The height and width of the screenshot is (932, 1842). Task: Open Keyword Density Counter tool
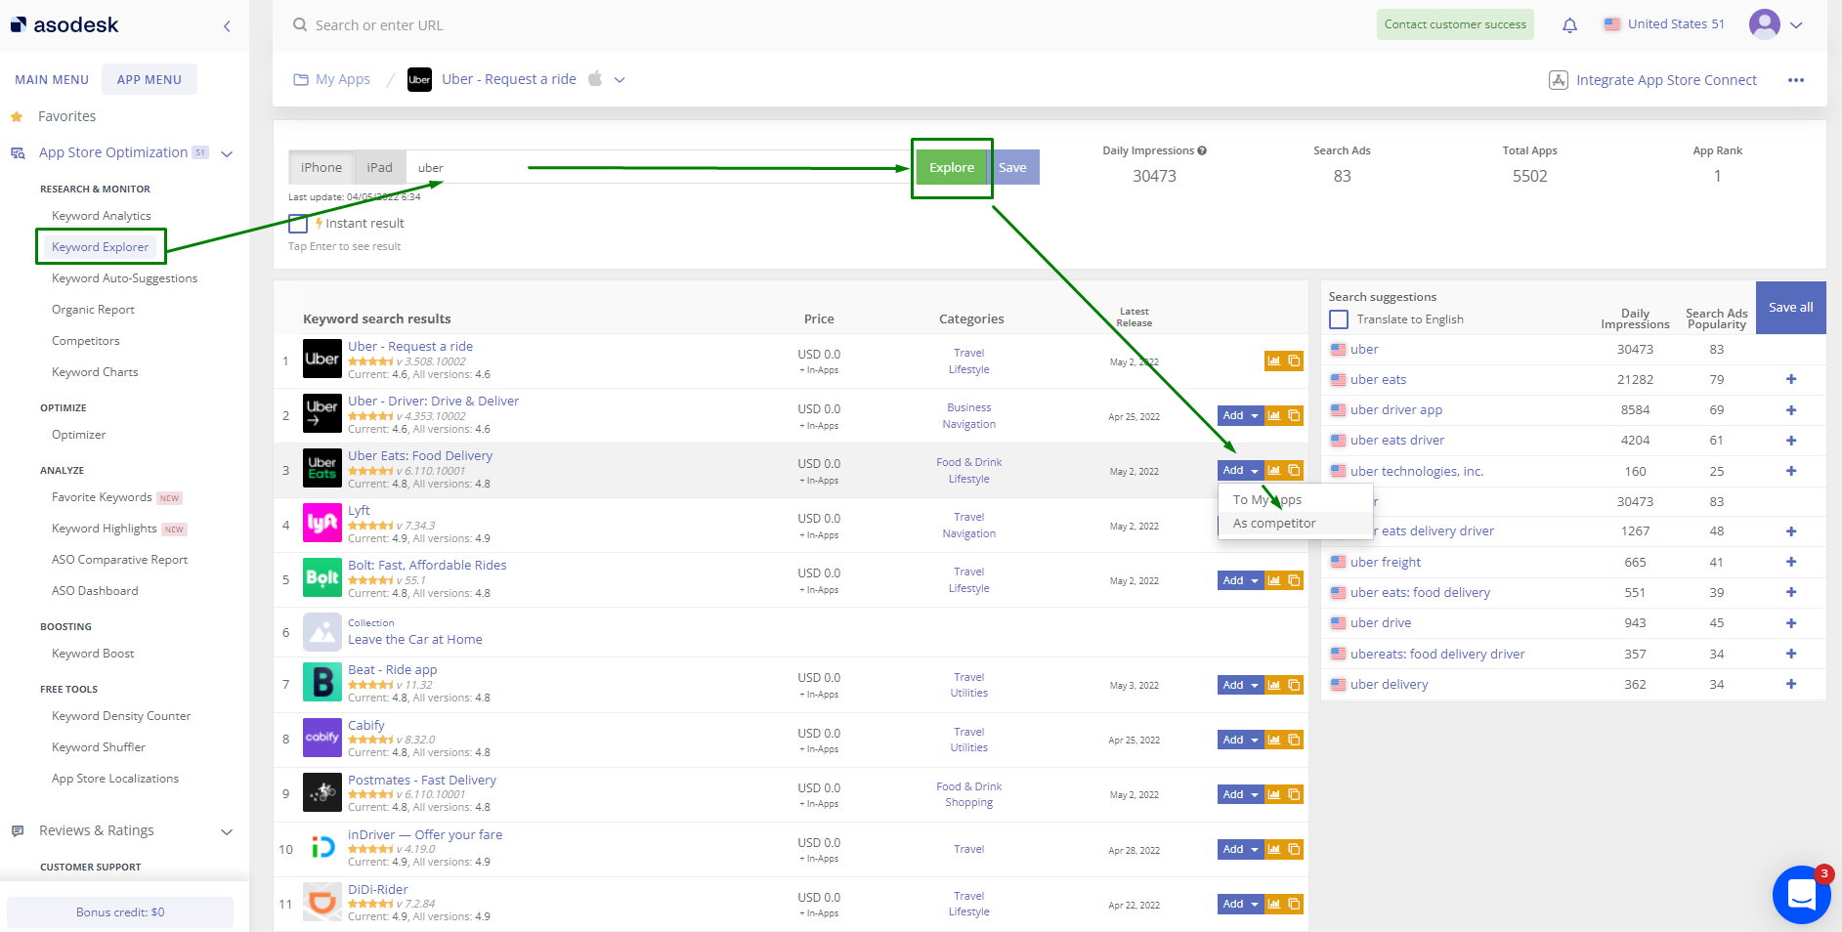pyautogui.click(x=121, y=716)
